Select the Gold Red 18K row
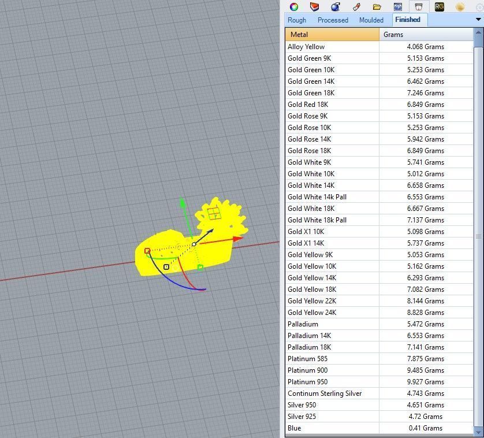484x438 pixels. [x=379, y=105]
